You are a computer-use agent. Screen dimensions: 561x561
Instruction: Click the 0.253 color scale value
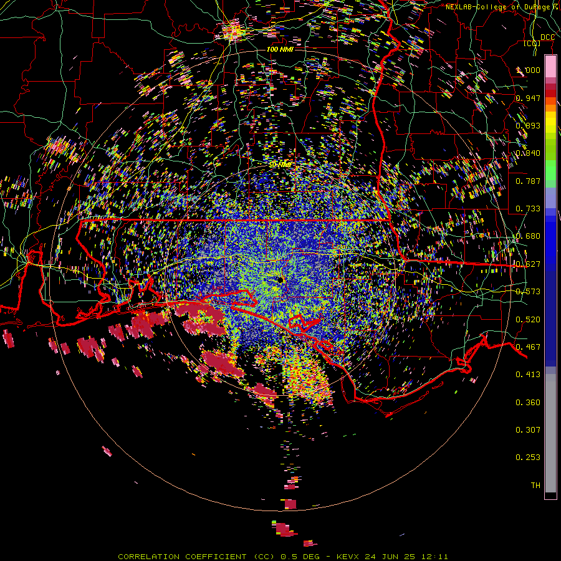point(528,458)
